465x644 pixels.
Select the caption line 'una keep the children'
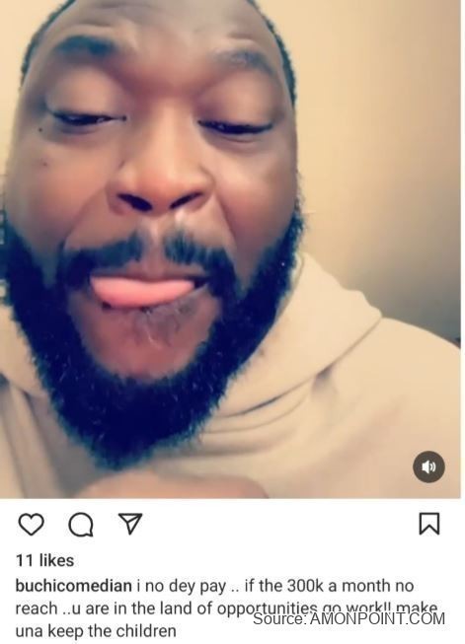point(96,630)
